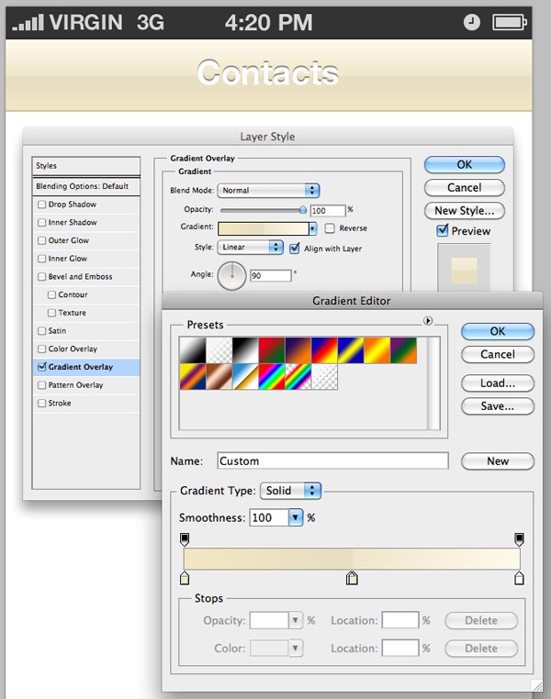Select the violet-green-orange gradient preset
Viewport: 551px width, 699px height.
(x=403, y=350)
